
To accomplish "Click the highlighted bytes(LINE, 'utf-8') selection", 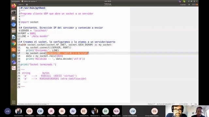I will [x=67, y=53].
